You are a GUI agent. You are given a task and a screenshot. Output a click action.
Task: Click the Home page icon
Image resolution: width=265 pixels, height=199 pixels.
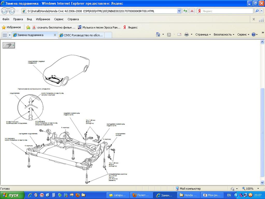coord(158,35)
